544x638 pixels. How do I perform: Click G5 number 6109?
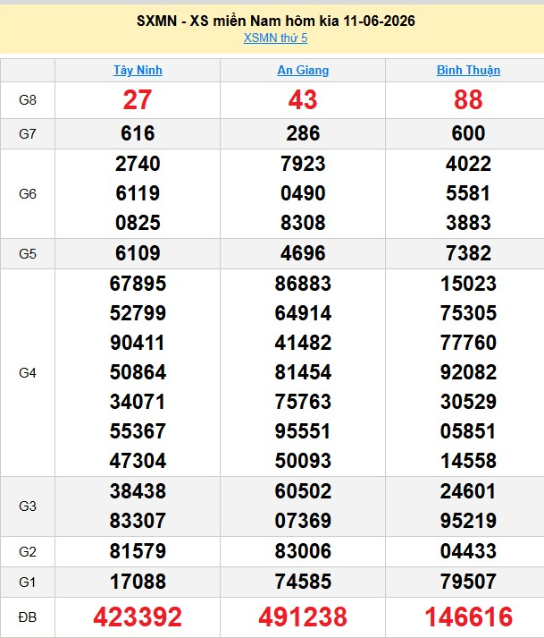(x=138, y=253)
